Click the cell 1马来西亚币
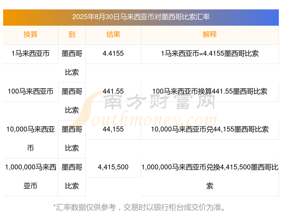This screenshot has width=282, height=217. click(x=30, y=54)
